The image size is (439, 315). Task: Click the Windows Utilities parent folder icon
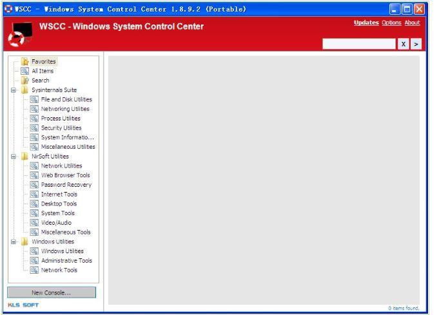pyautogui.click(x=25, y=242)
